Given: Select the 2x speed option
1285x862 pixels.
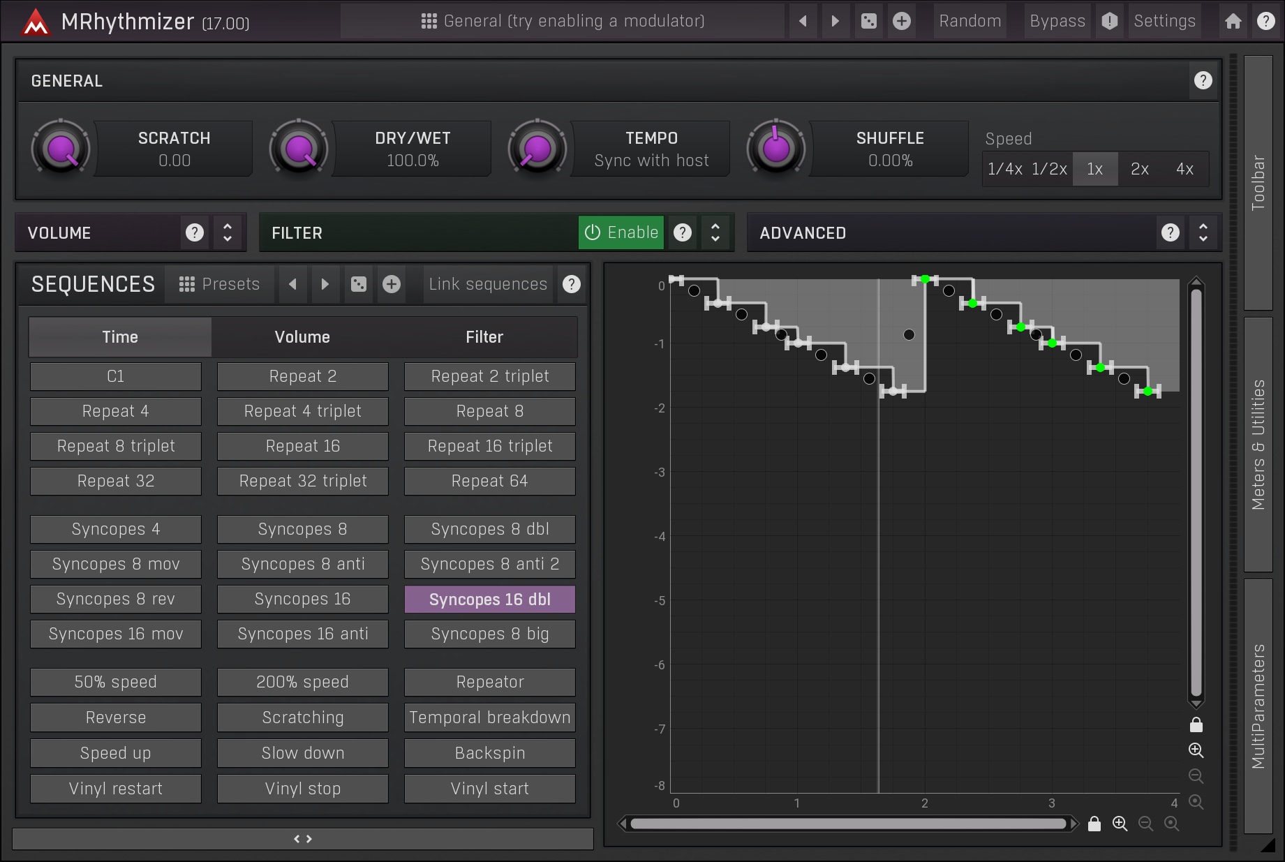Looking at the screenshot, I should [x=1139, y=169].
